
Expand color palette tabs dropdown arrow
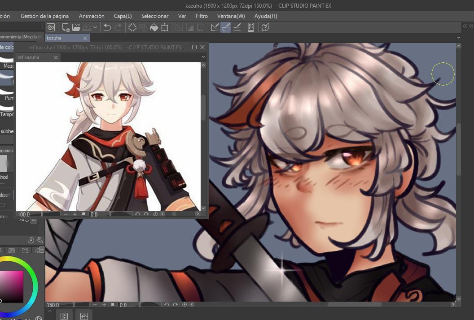[x=42, y=249]
